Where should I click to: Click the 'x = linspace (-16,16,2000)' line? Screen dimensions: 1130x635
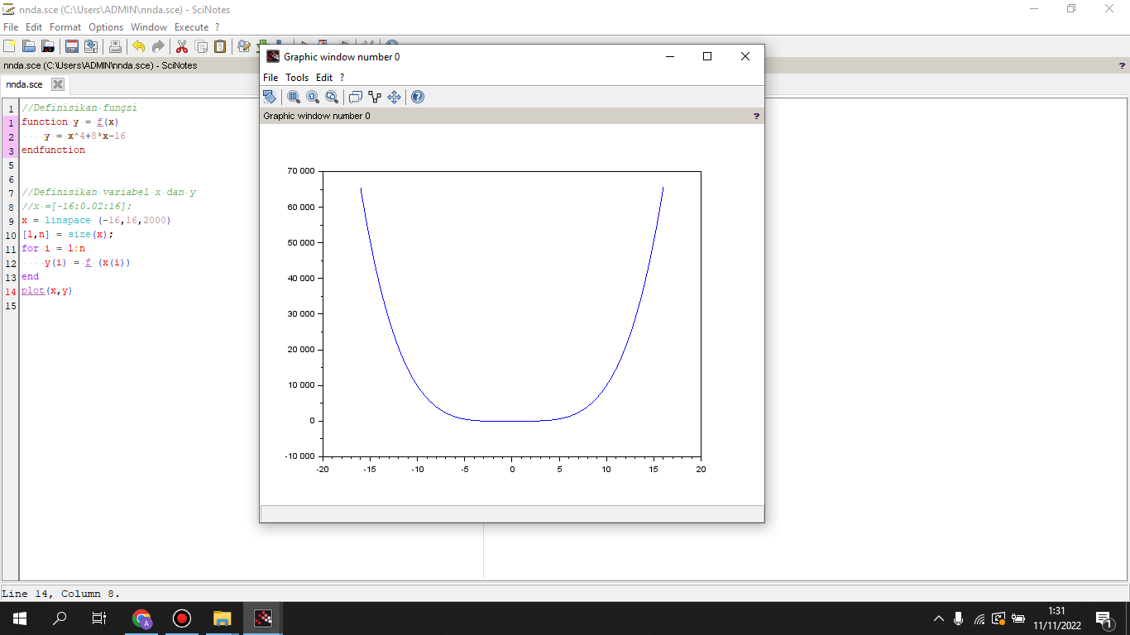96,221
